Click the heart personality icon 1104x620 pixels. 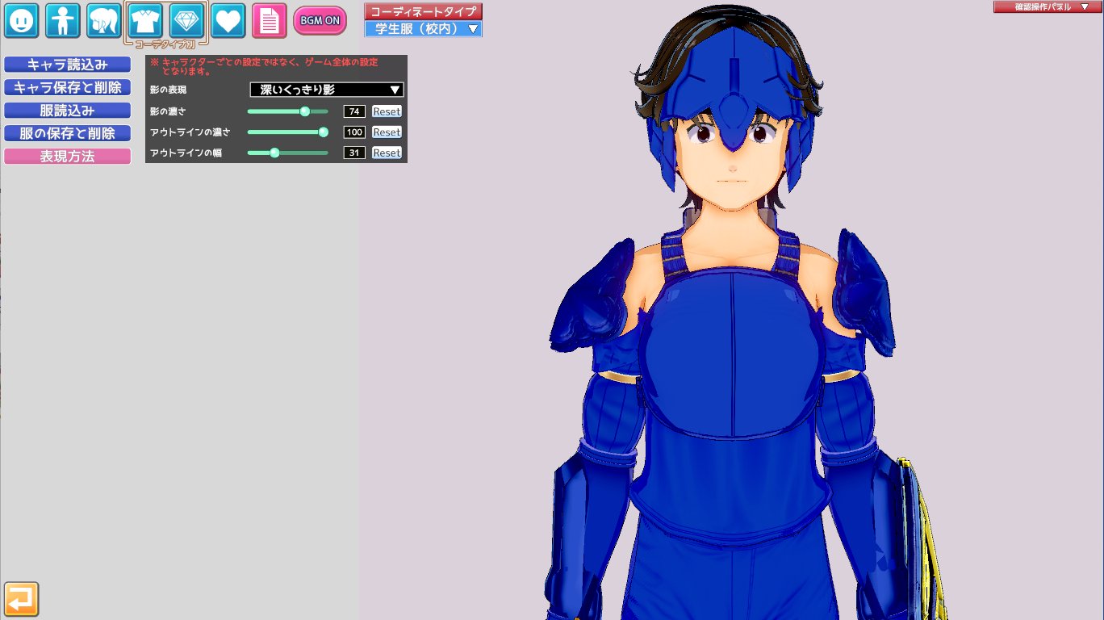pyautogui.click(x=228, y=20)
